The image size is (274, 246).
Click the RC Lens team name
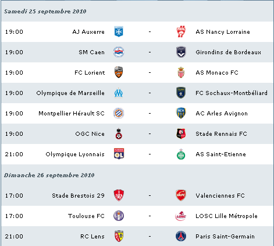[x=92, y=237]
